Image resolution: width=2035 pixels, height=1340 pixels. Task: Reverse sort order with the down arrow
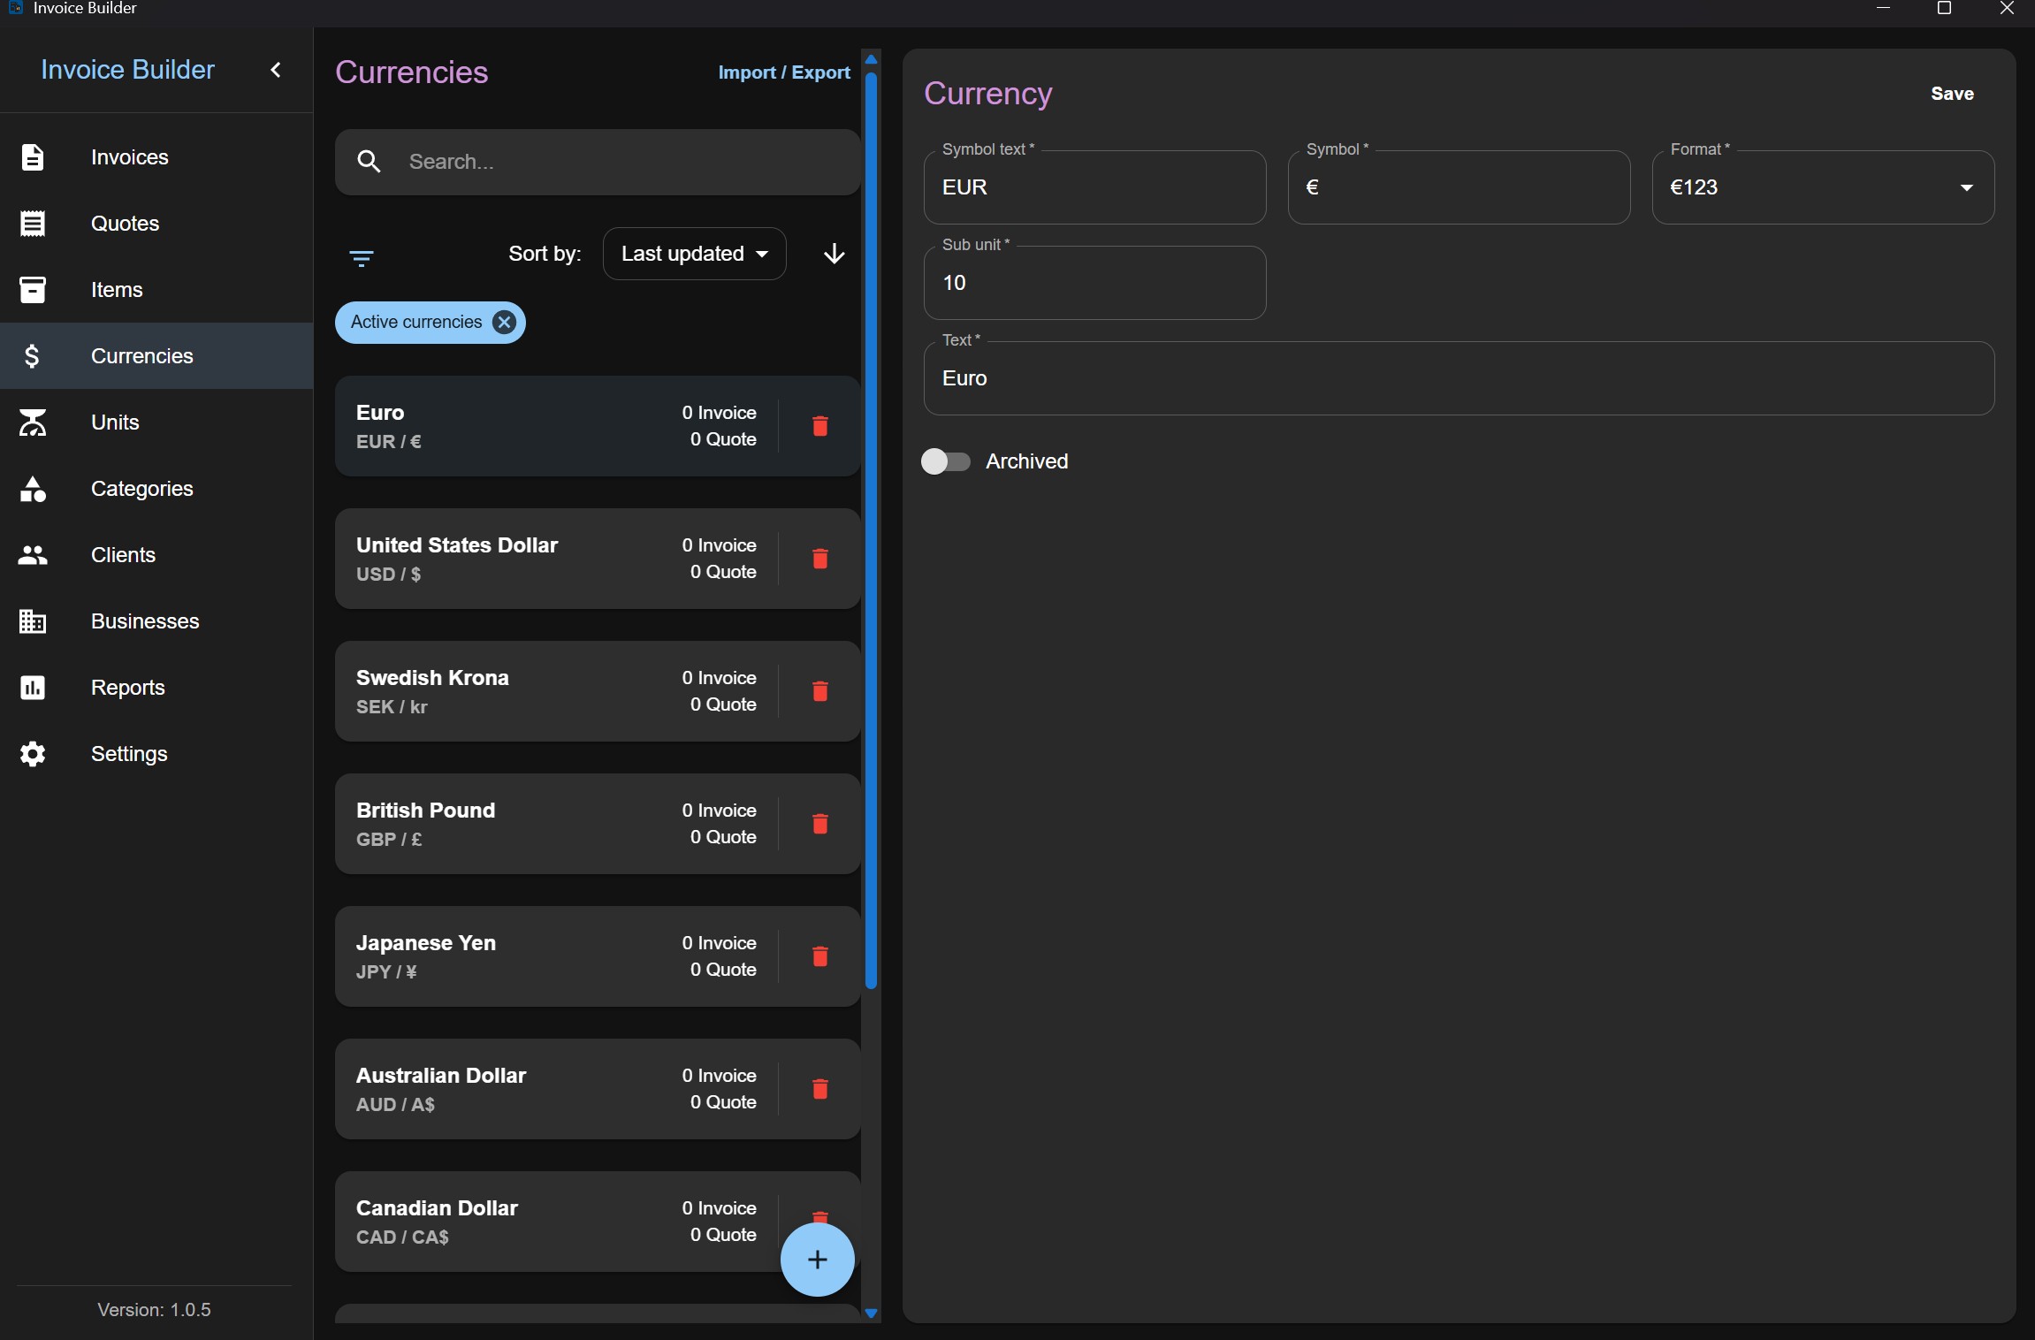point(835,255)
